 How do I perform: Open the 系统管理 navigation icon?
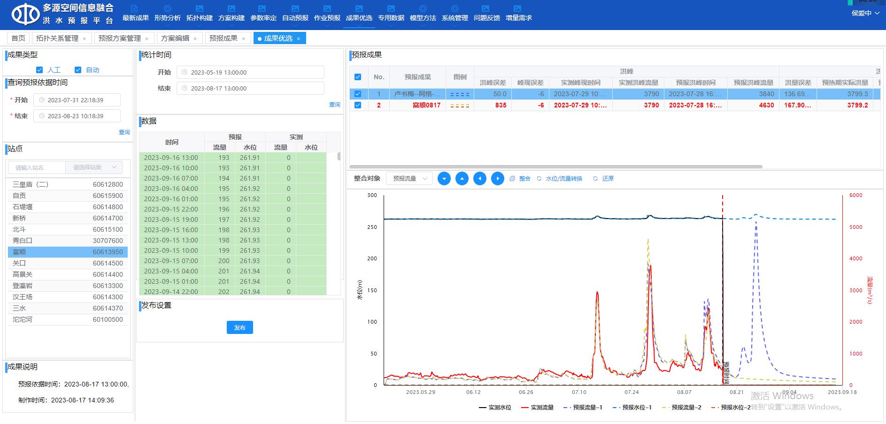click(x=455, y=9)
